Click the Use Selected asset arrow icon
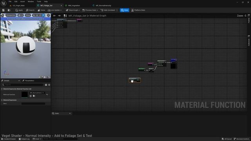The height and width of the screenshot is (141, 251). [31, 96]
